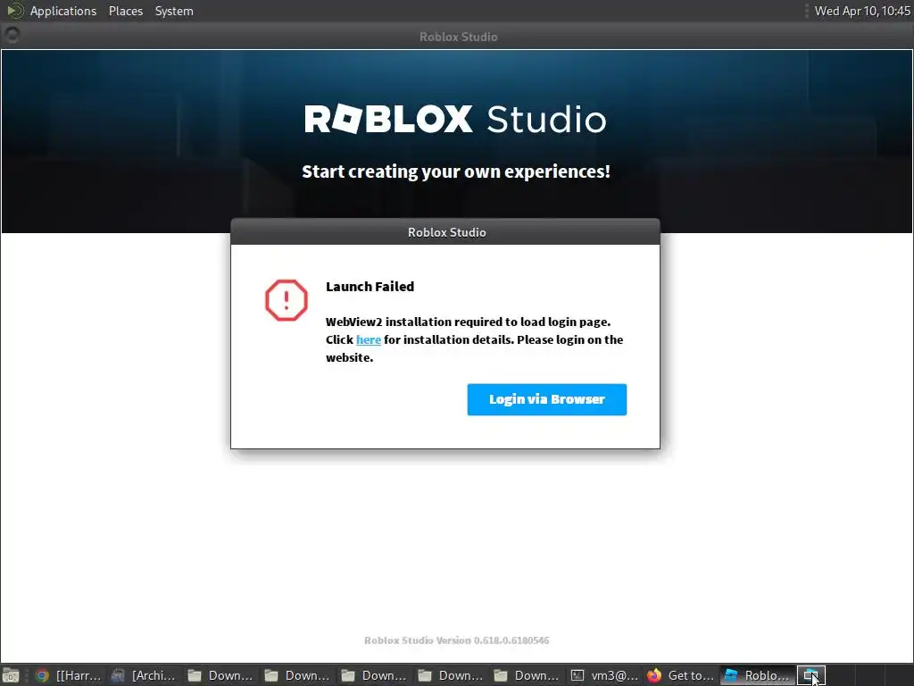Open the 'here' WebView2 installation link
This screenshot has height=686, width=914.
[369, 339]
